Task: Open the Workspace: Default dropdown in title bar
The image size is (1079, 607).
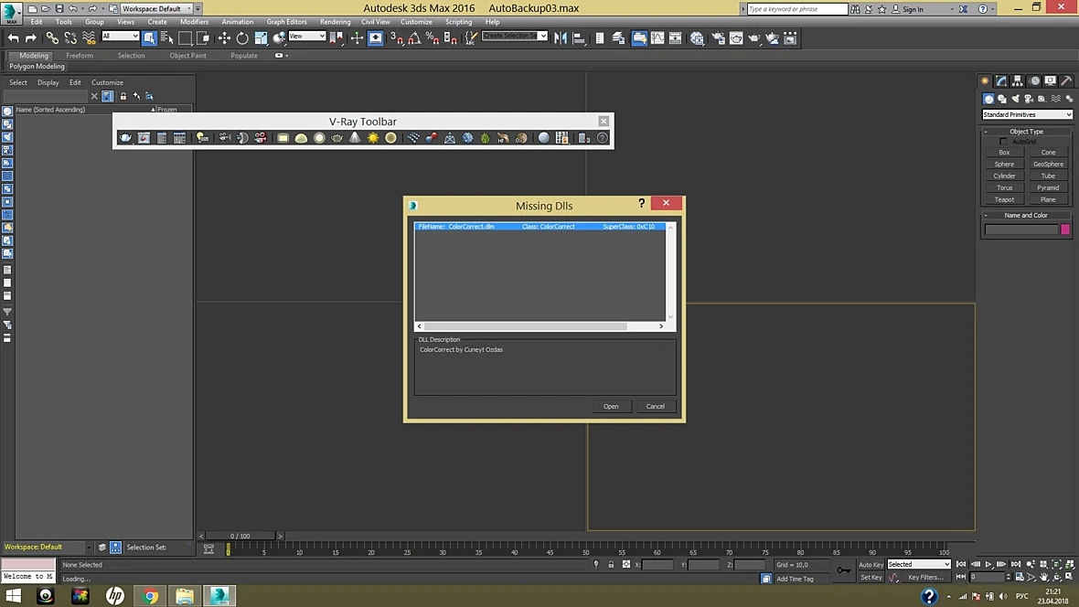Action: [155, 9]
